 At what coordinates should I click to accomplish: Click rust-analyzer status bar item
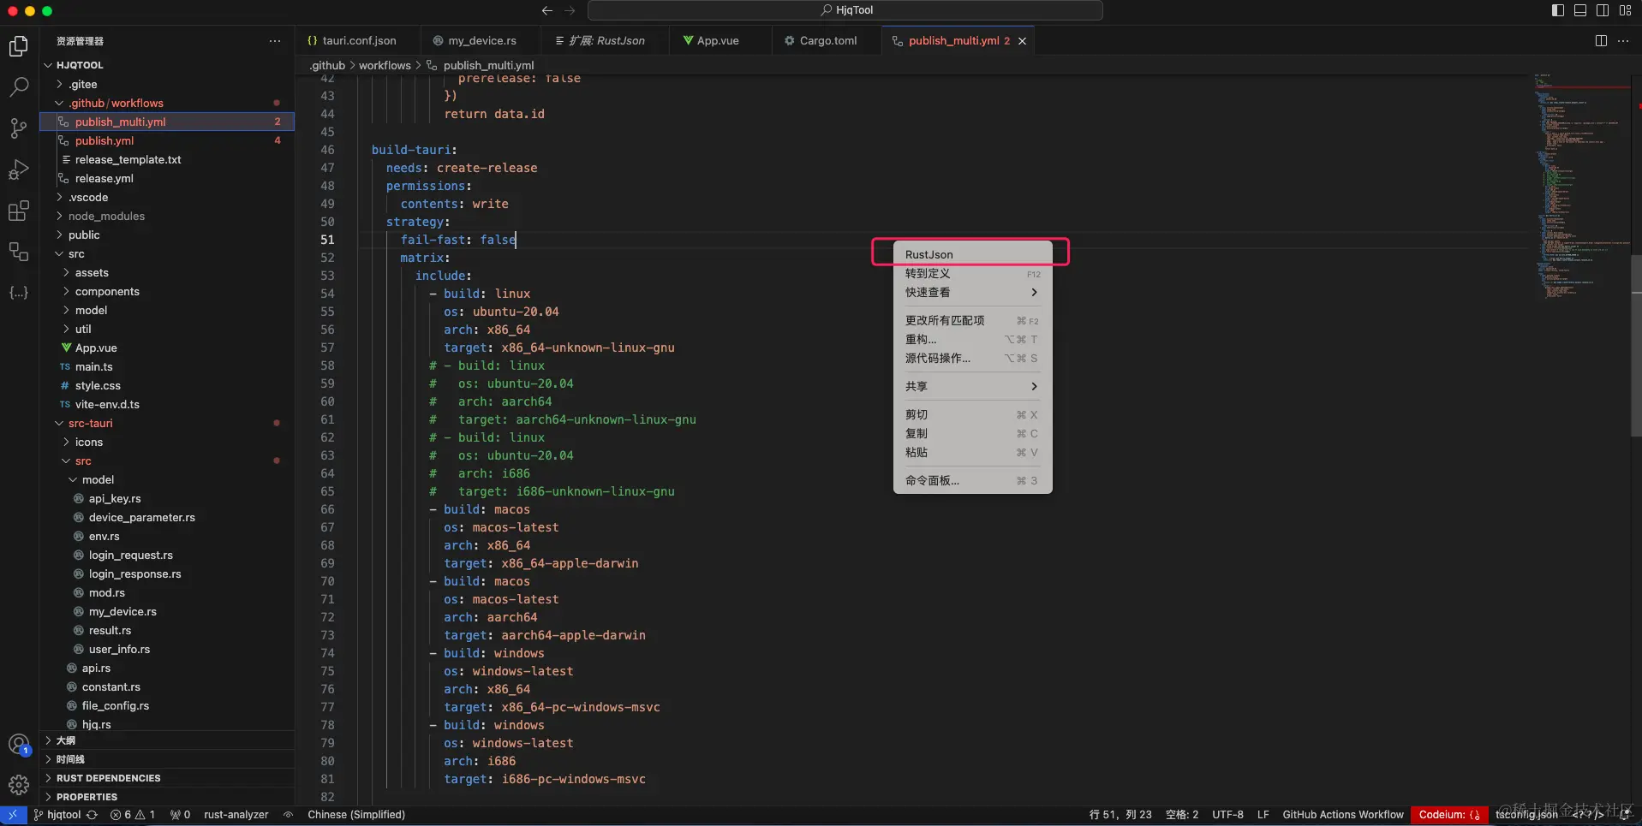coord(236,815)
